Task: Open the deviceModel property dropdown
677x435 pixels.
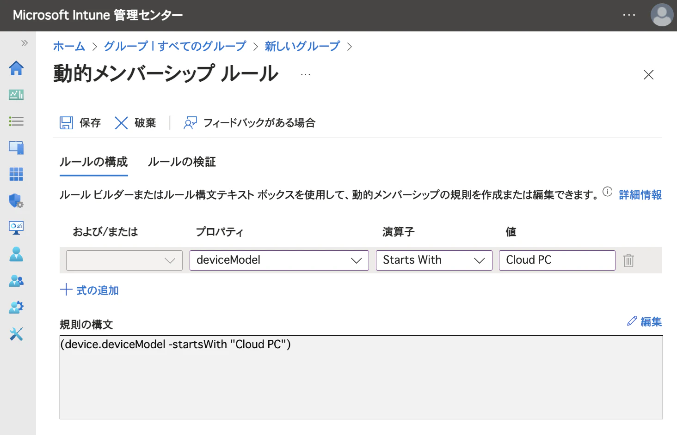Action: 279,260
